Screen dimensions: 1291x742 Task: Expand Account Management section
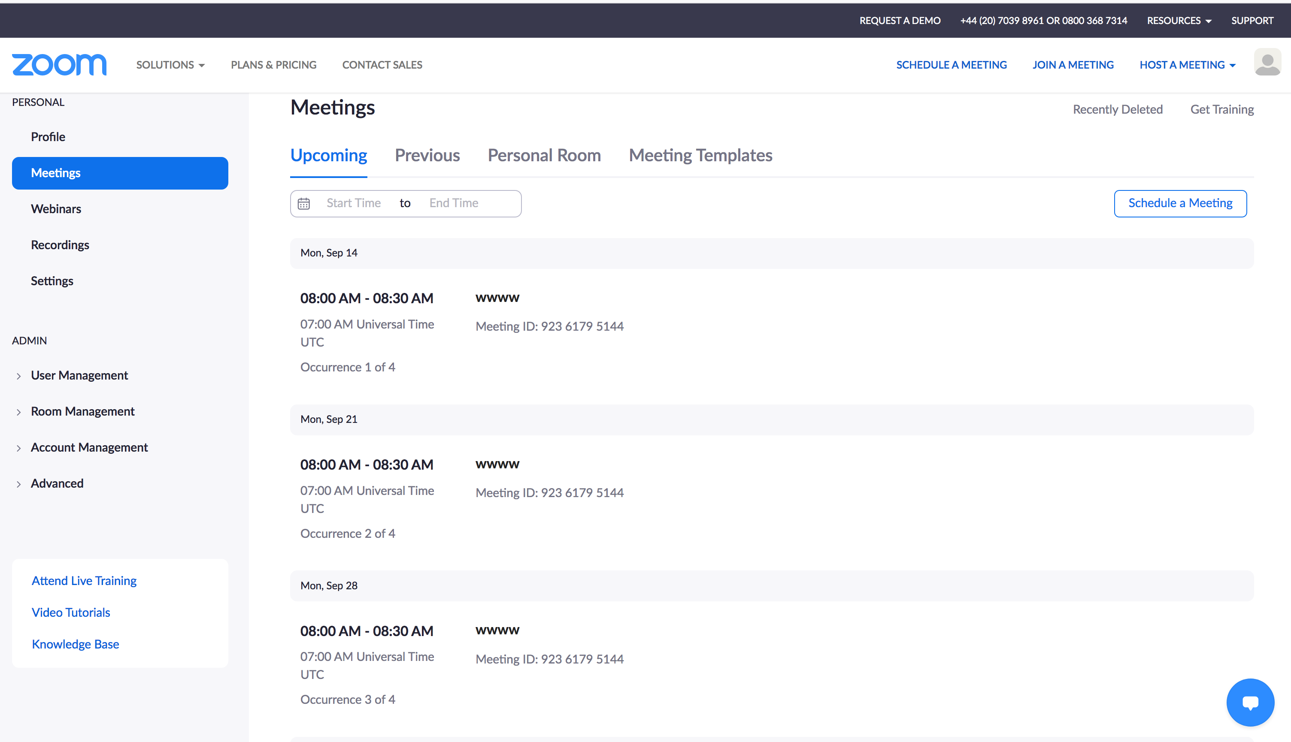click(x=89, y=447)
